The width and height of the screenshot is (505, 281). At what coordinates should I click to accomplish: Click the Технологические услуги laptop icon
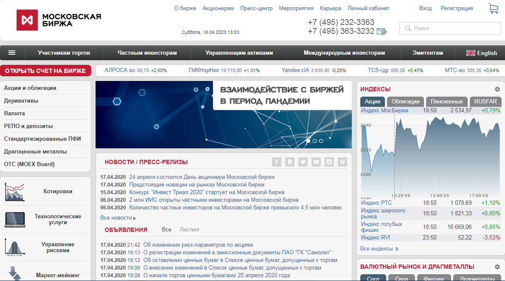coord(15,220)
